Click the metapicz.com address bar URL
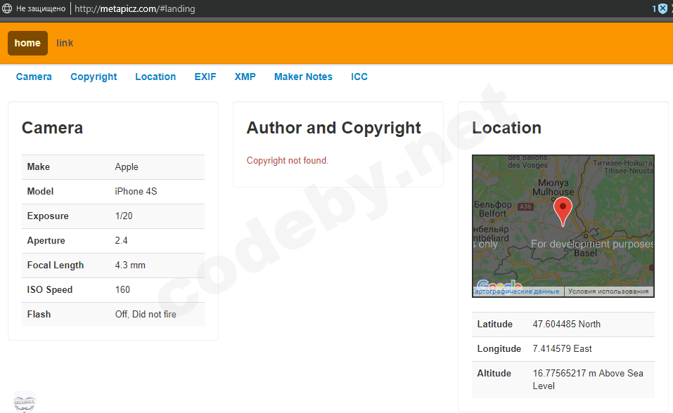Image resolution: width=673 pixels, height=413 pixels. click(x=134, y=9)
